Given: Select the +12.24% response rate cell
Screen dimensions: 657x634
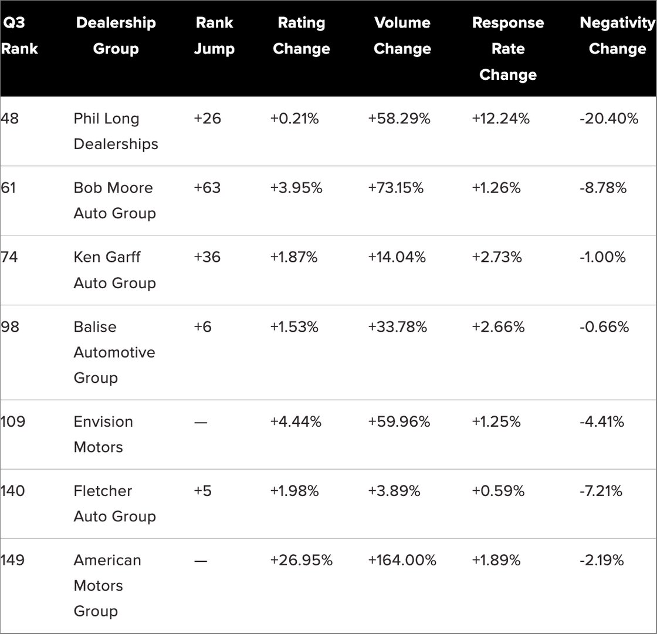Looking at the screenshot, I should (500, 119).
